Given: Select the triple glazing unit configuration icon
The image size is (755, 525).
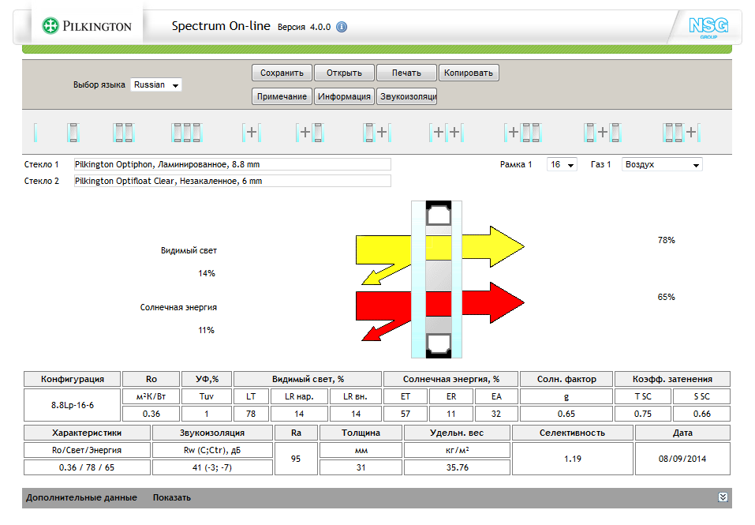Looking at the screenshot, I should 123,133.
